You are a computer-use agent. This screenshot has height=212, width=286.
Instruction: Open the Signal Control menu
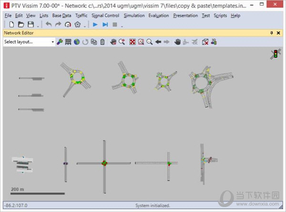point(105,16)
